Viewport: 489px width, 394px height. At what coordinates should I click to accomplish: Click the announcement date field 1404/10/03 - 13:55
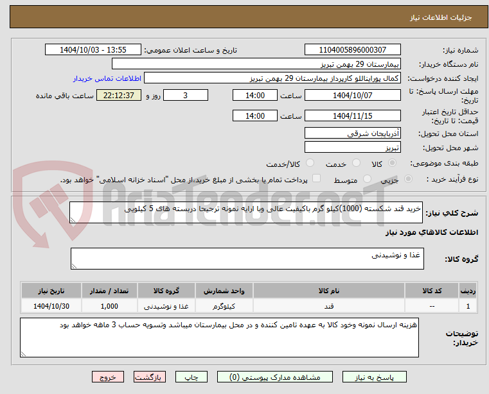93,49
